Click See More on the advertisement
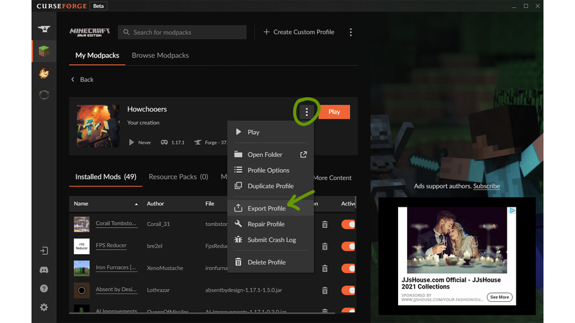This screenshot has height=323, width=575. (x=500, y=297)
